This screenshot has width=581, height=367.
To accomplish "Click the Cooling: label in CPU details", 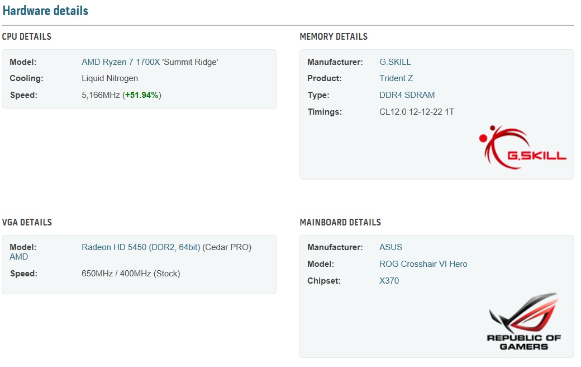I will click(x=26, y=78).
